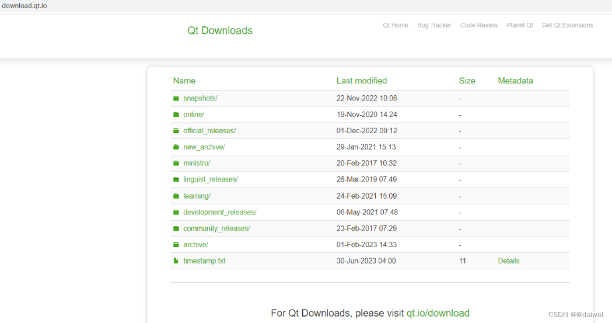612x323 pixels.
Task: Click the folder icon beside learning/
Action: click(176, 196)
